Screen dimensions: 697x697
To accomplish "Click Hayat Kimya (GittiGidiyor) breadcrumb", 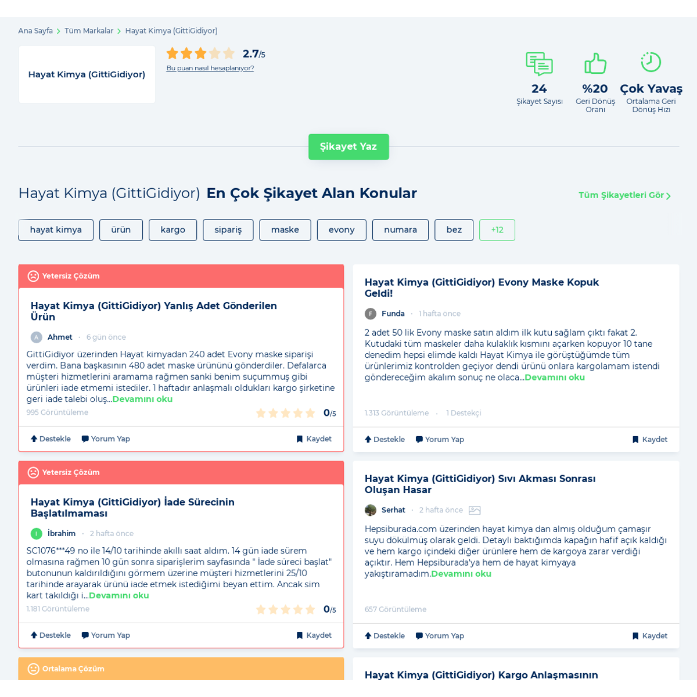I will [171, 31].
